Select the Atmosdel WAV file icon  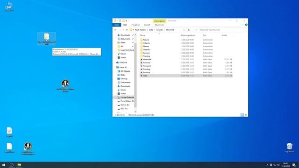tap(141, 59)
